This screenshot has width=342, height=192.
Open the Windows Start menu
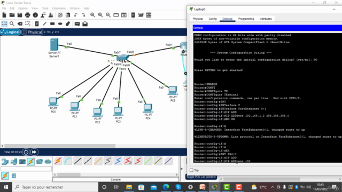click(6, 187)
